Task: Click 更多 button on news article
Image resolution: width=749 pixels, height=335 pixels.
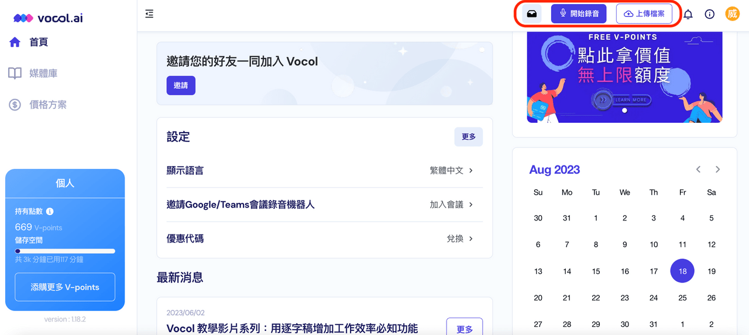Action: pos(465,329)
